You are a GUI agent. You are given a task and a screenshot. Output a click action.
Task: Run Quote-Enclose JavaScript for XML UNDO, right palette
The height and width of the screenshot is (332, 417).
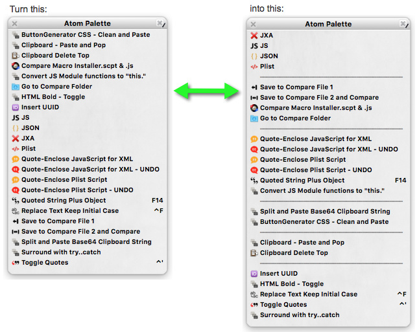(x=328, y=149)
